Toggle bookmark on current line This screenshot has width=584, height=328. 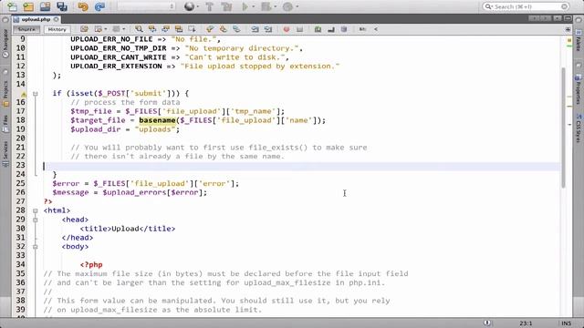pos(236,29)
